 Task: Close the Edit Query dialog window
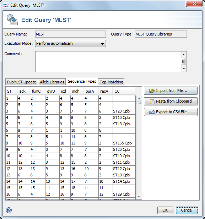click(194, 4)
